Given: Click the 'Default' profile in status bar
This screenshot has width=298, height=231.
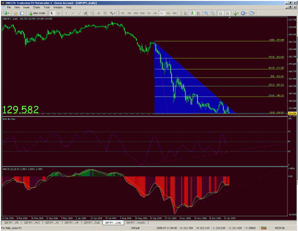Looking at the screenshot, I should (135, 228).
